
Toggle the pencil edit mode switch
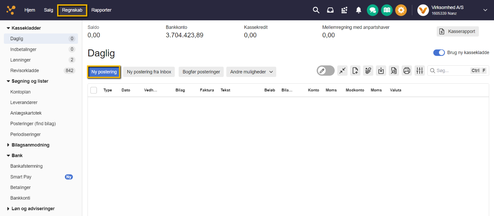325,70
